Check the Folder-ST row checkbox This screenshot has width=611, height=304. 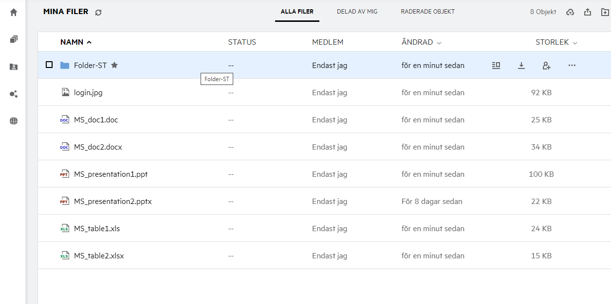click(49, 65)
